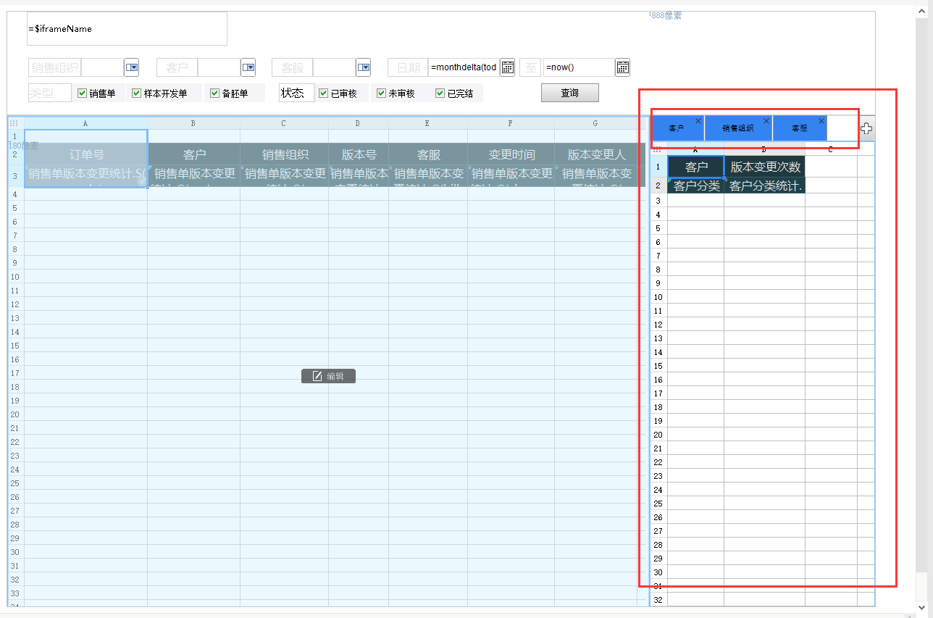Screen dimensions: 933x618
Task: Click the 编辑 edit icon overlay
Action: (x=328, y=376)
